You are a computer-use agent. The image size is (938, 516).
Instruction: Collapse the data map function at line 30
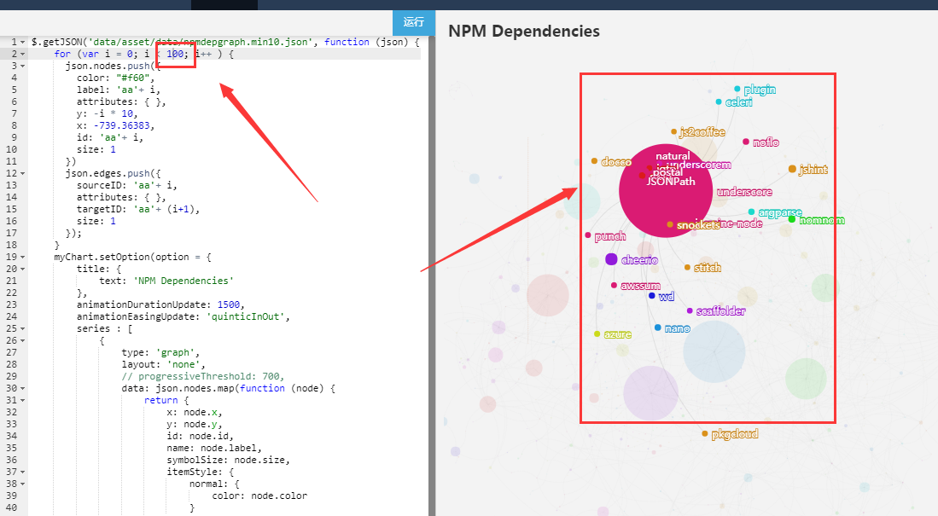(23, 389)
